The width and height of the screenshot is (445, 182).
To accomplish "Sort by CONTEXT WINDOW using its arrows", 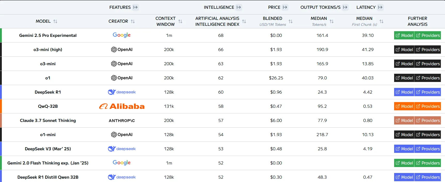I will [x=180, y=21].
